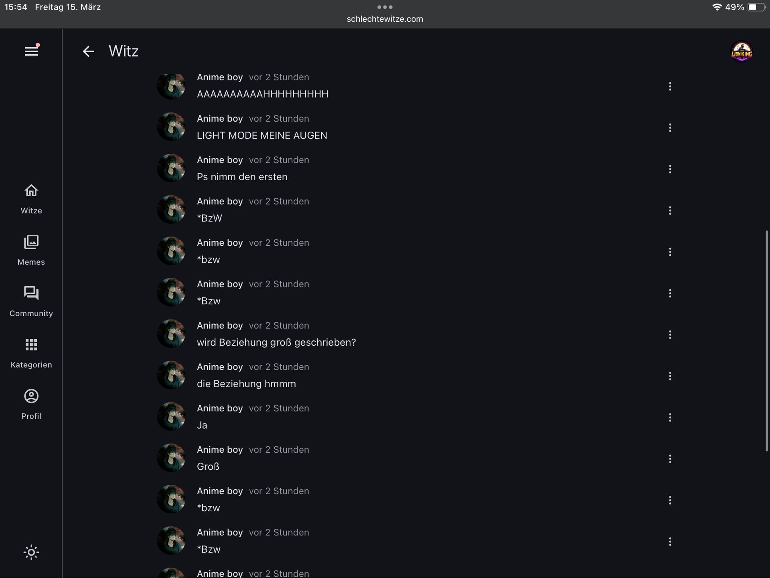Open options for "AAAAAAAAAAHHHHHHHHH" comment

click(670, 86)
